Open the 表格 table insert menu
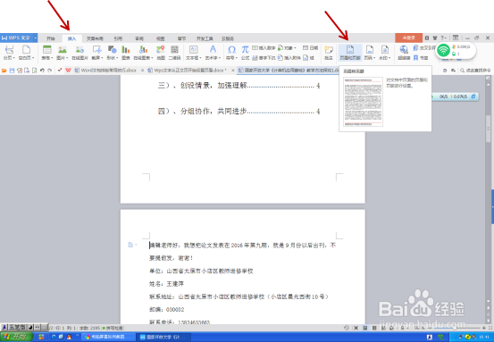 pyautogui.click(x=47, y=53)
